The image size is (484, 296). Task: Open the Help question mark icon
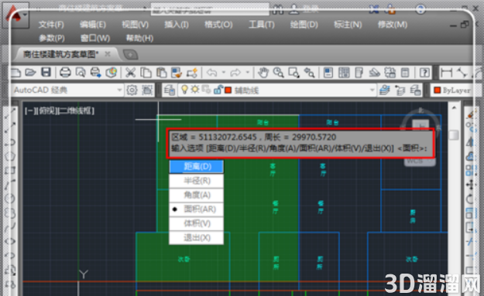tap(424, 73)
